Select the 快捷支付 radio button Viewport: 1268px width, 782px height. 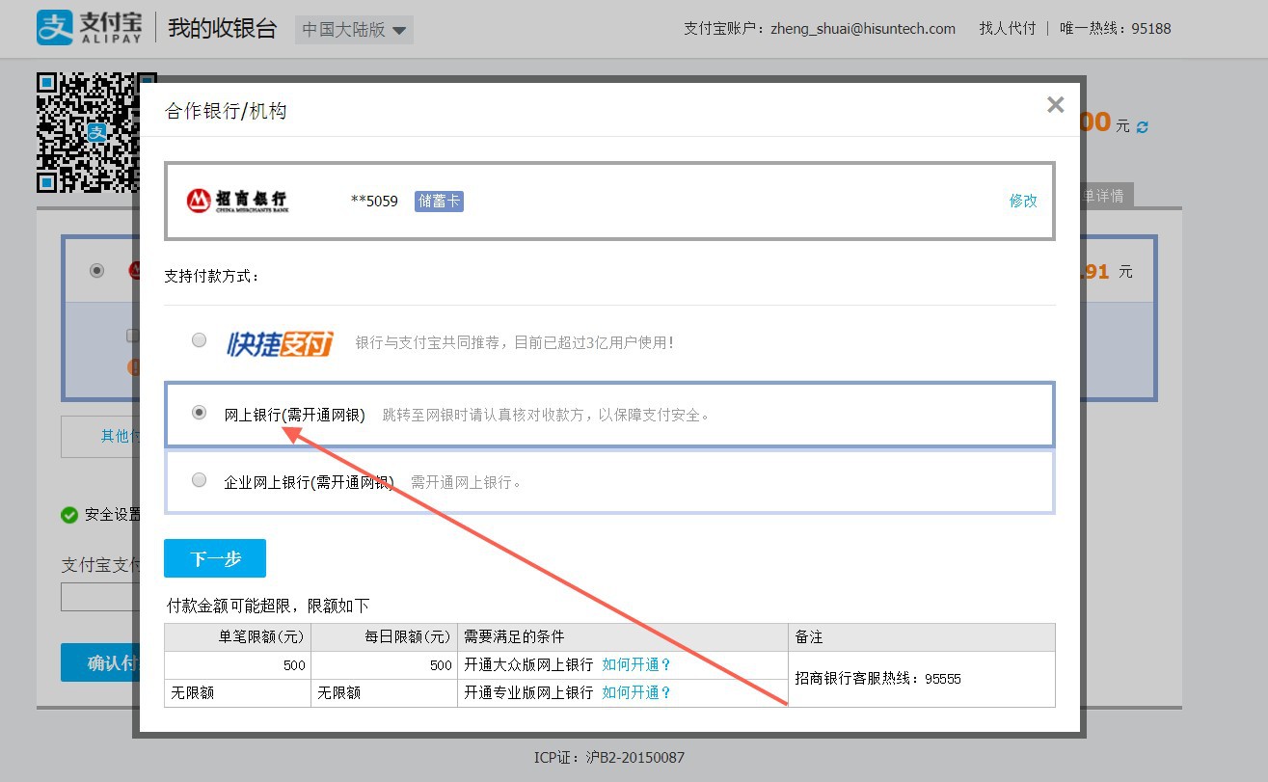click(x=199, y=340)
